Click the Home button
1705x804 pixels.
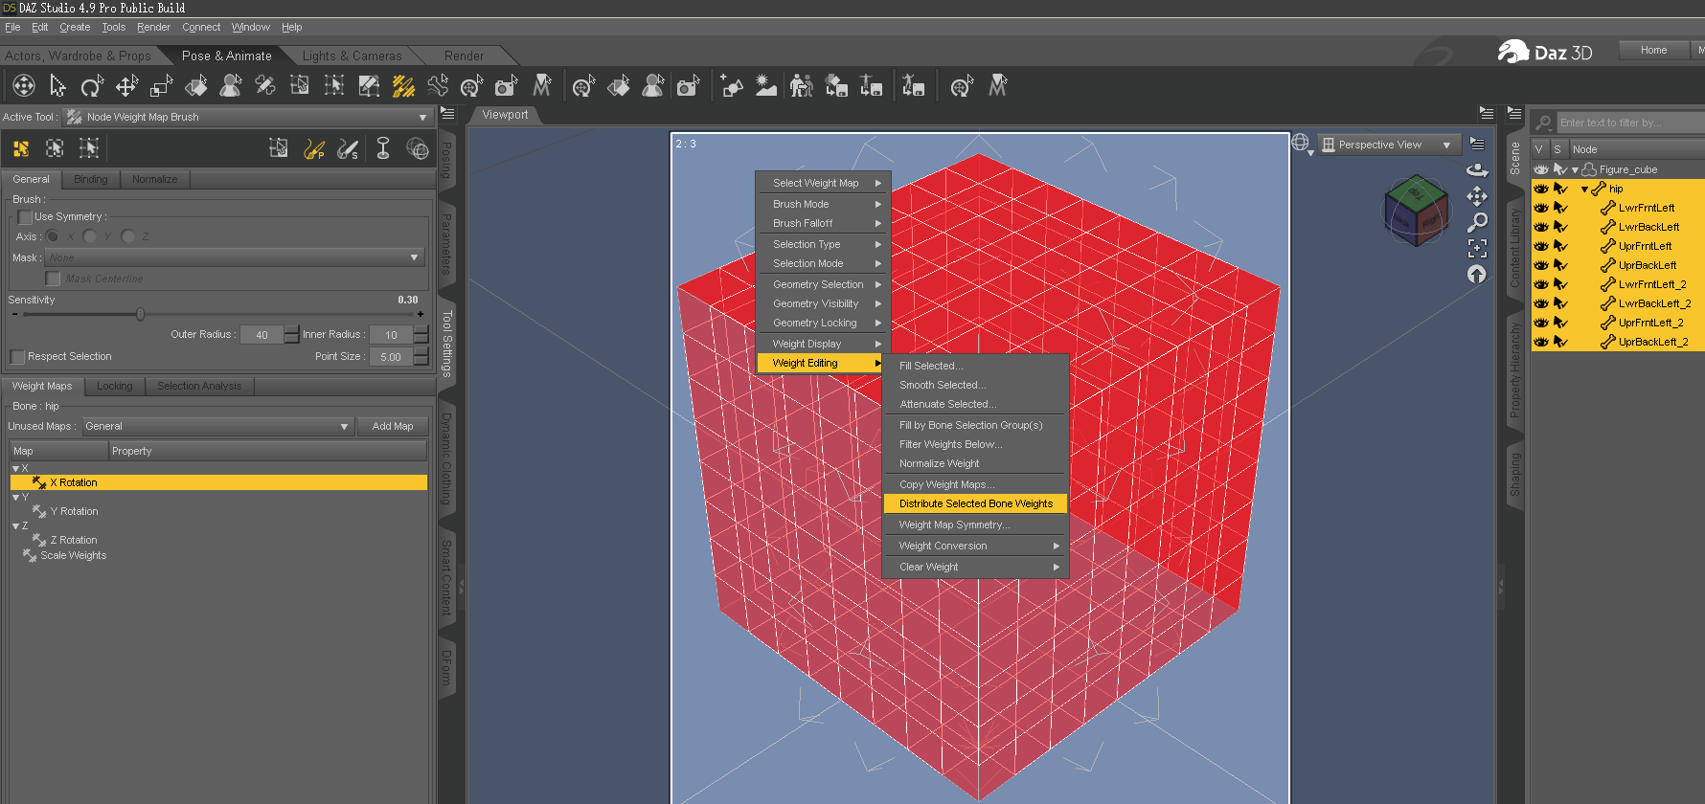click(1653, 50)
